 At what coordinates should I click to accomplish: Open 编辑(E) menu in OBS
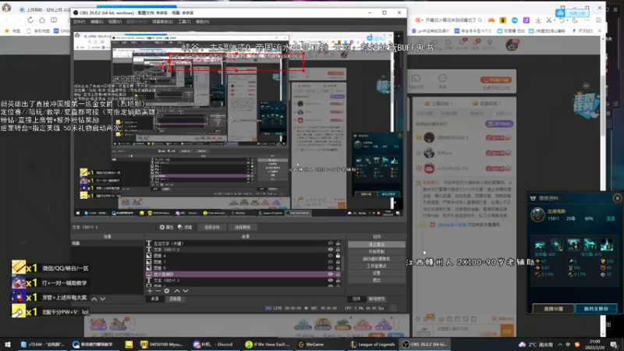point(97,22)
